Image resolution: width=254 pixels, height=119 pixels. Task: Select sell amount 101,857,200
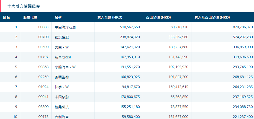coord(178,77)
